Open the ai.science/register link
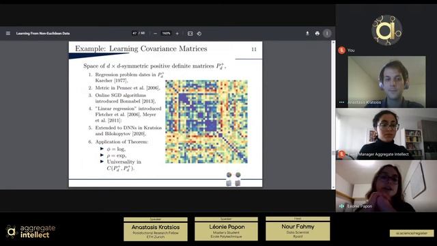The height and width of the screenshot is (246, 437). (x=412, y=233)
